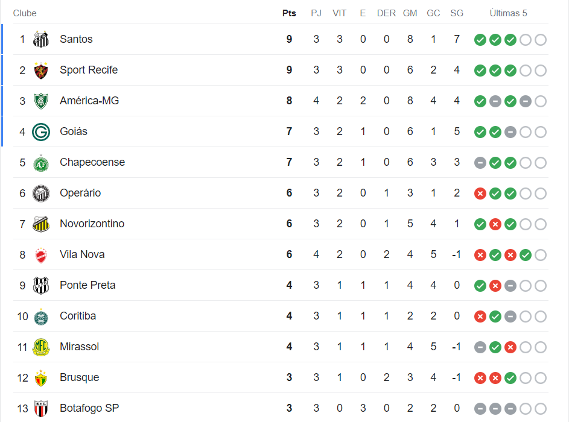This screenshot has height=422, width=569.
Task: Open the Ponte Preta team link
Action: click(87, 285)
